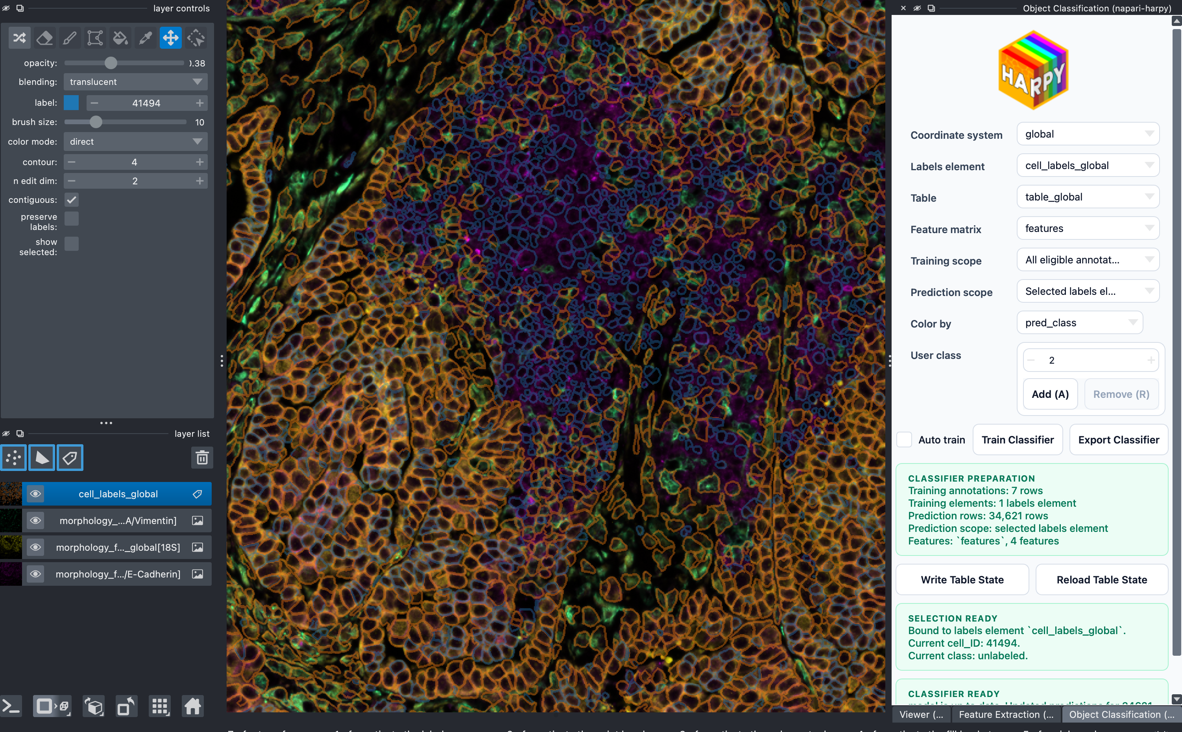
Task: Click the brush size slider handle
Action: click(96, 122)
